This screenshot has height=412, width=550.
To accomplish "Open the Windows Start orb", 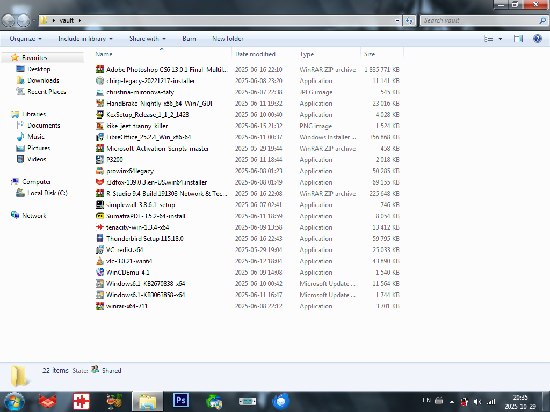I will [x=15, y=401].
